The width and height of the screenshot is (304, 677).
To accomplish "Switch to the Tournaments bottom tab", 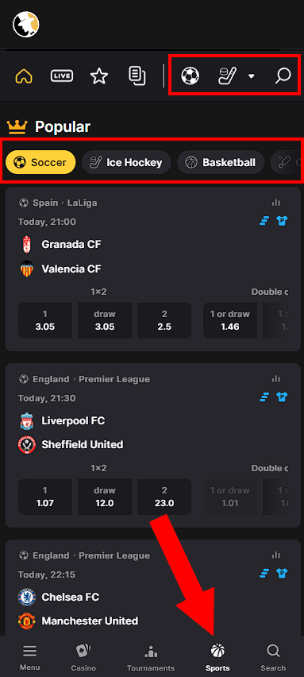I will [151, 657].
